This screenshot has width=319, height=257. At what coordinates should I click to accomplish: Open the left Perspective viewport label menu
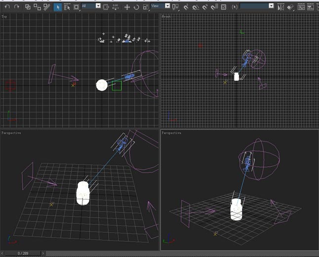pyautogui.click(x=11, y=133)
